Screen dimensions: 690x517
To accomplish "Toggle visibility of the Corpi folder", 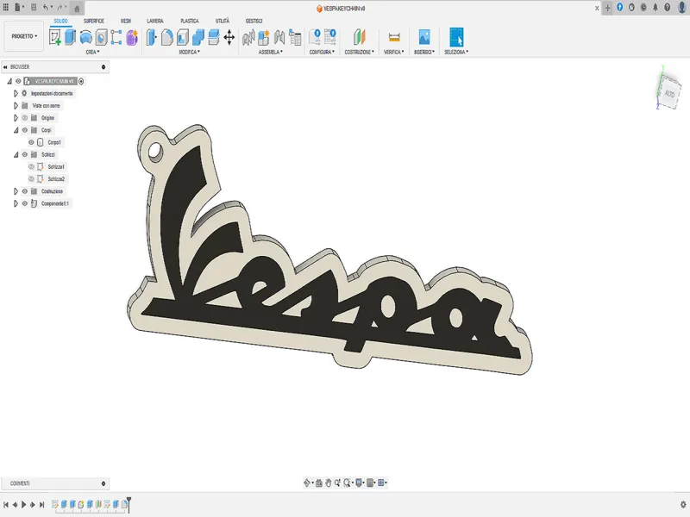I will point(25,130).
